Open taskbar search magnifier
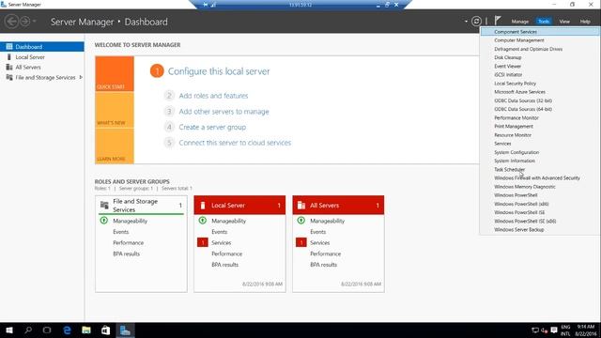601x338 pixels. (x=28, y=330)
